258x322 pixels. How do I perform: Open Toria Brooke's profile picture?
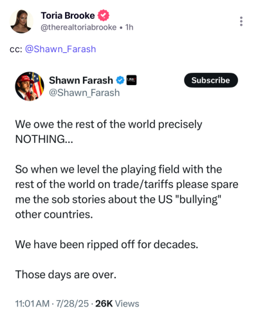tap(21, 21)
